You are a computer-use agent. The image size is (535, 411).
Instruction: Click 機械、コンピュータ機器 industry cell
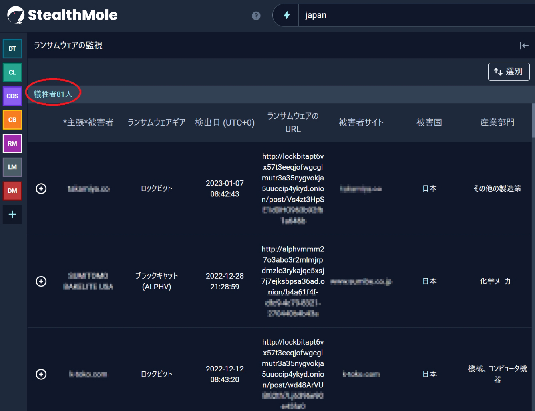pos(497,374)
